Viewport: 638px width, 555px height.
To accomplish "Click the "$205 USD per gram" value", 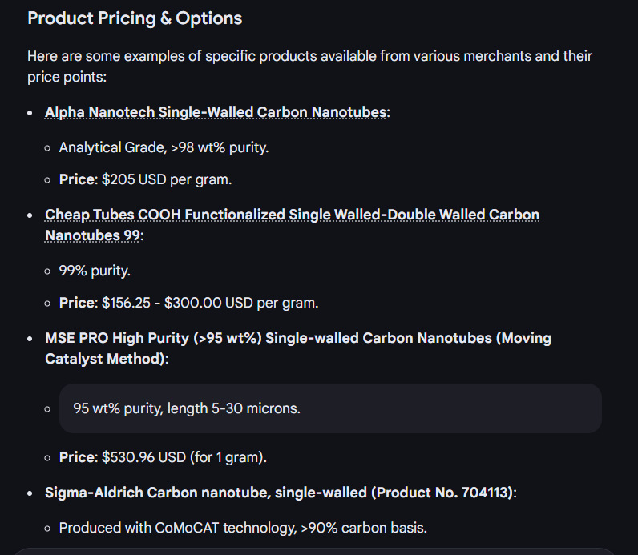I will point(167,179).
